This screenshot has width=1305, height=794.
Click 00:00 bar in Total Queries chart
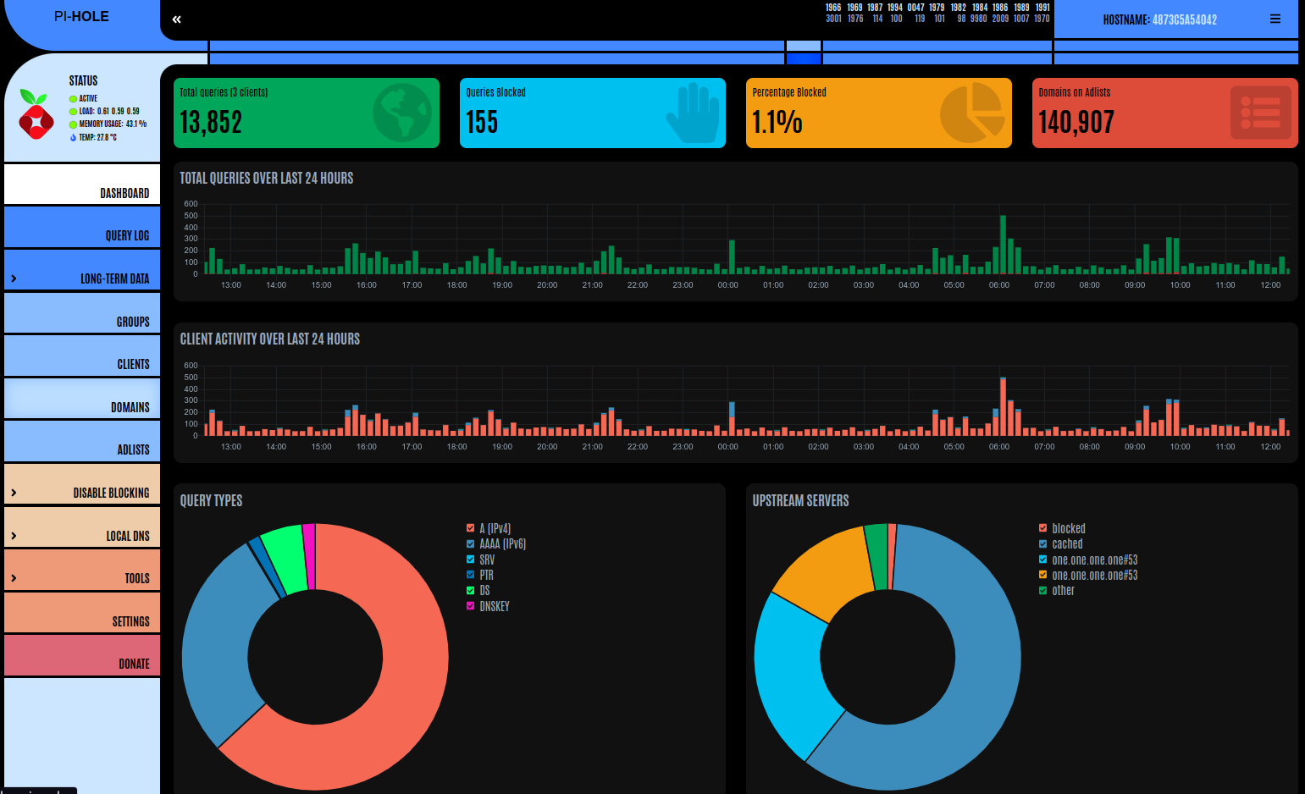click(732, 256)
